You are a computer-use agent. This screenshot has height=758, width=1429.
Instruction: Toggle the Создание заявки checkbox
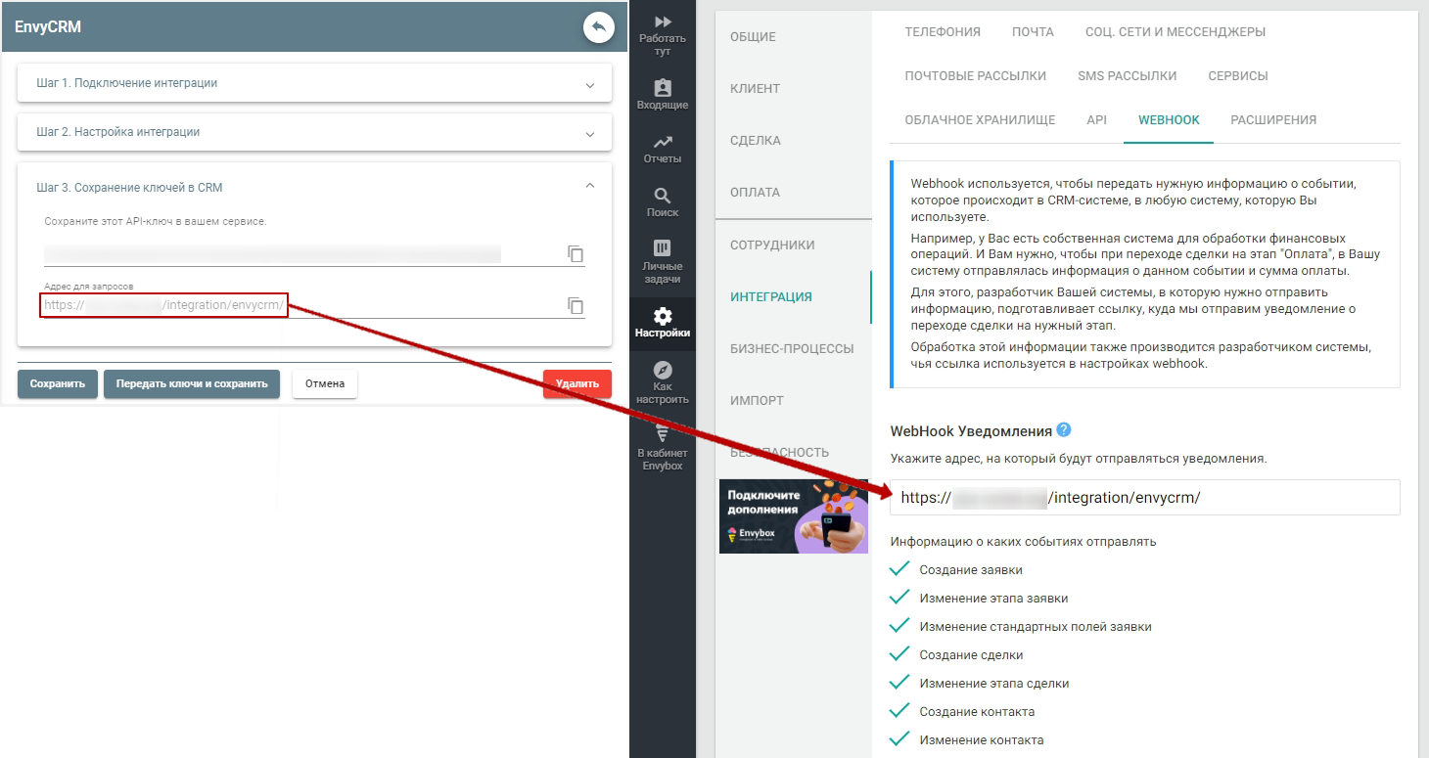899,569
